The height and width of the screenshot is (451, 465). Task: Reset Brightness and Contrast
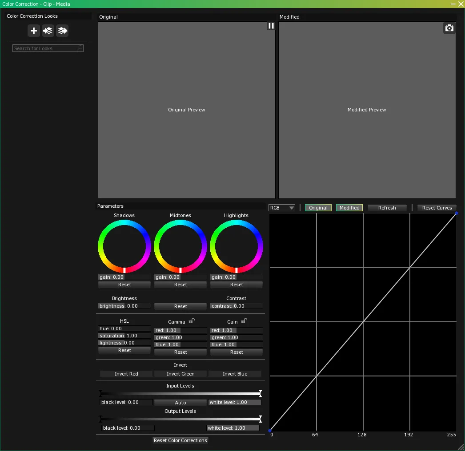click(x=180, y=306)
